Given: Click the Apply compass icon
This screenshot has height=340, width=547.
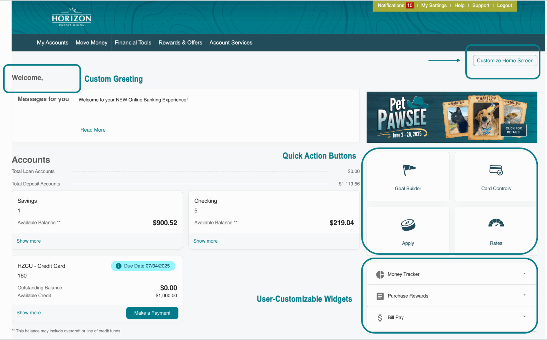Looking at the screenshot, I should click(408, 225).
